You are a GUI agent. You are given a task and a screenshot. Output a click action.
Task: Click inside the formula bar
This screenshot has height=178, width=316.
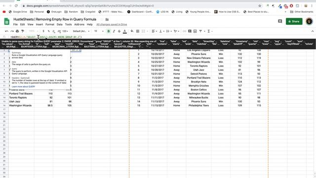click(161, 37)
